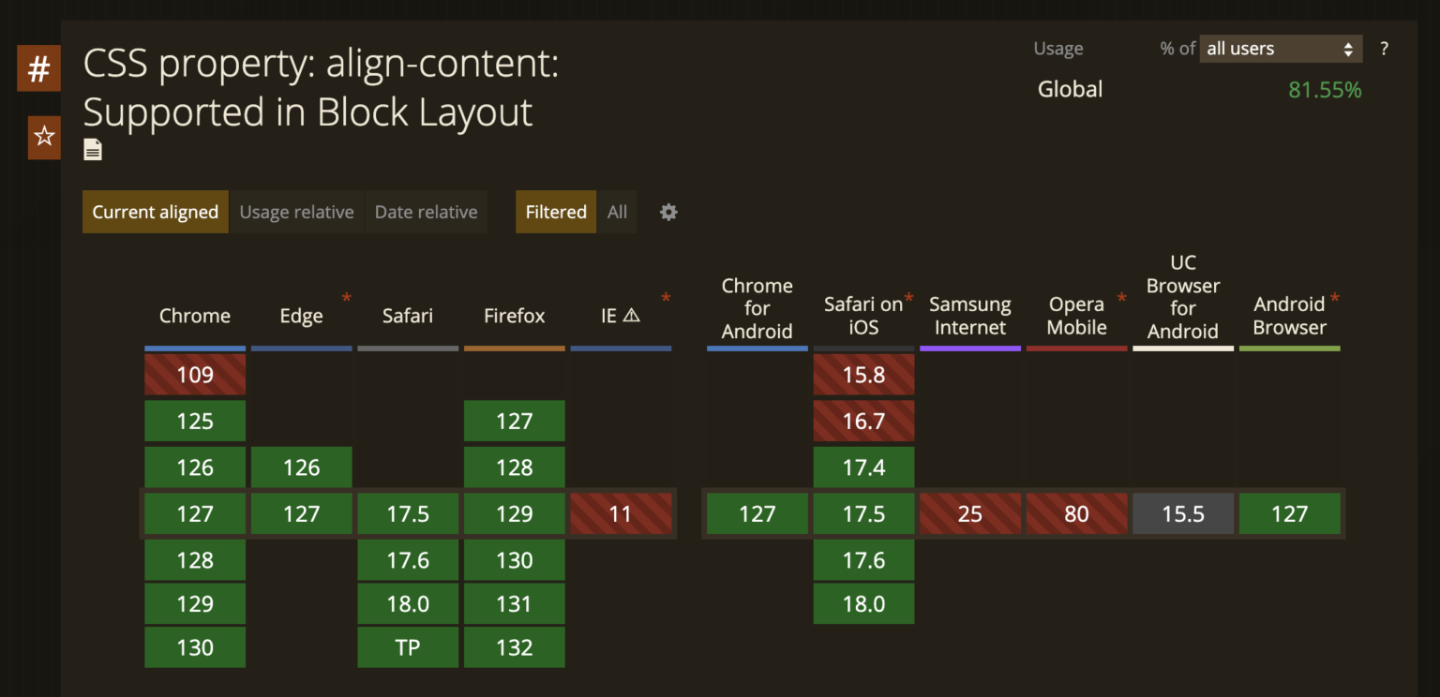The width and height of the screenshot is (1440, 697).
Task: Switch to Date relative view
Action: 426,212
